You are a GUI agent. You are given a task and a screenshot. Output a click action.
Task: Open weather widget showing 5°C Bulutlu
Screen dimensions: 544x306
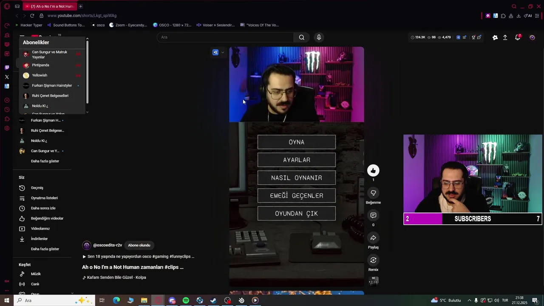click(x=446, y=300)
